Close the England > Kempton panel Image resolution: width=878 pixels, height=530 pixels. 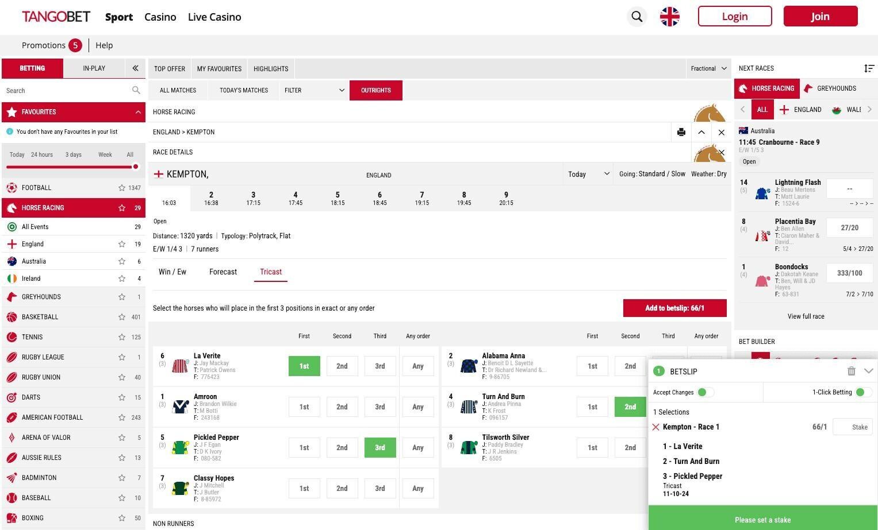point(722,132)
